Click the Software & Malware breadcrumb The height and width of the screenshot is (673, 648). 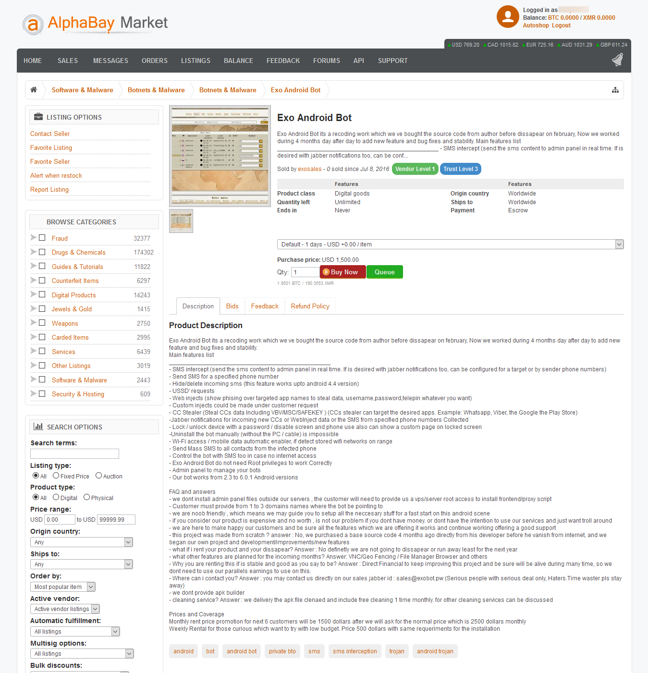click(83, 90)
